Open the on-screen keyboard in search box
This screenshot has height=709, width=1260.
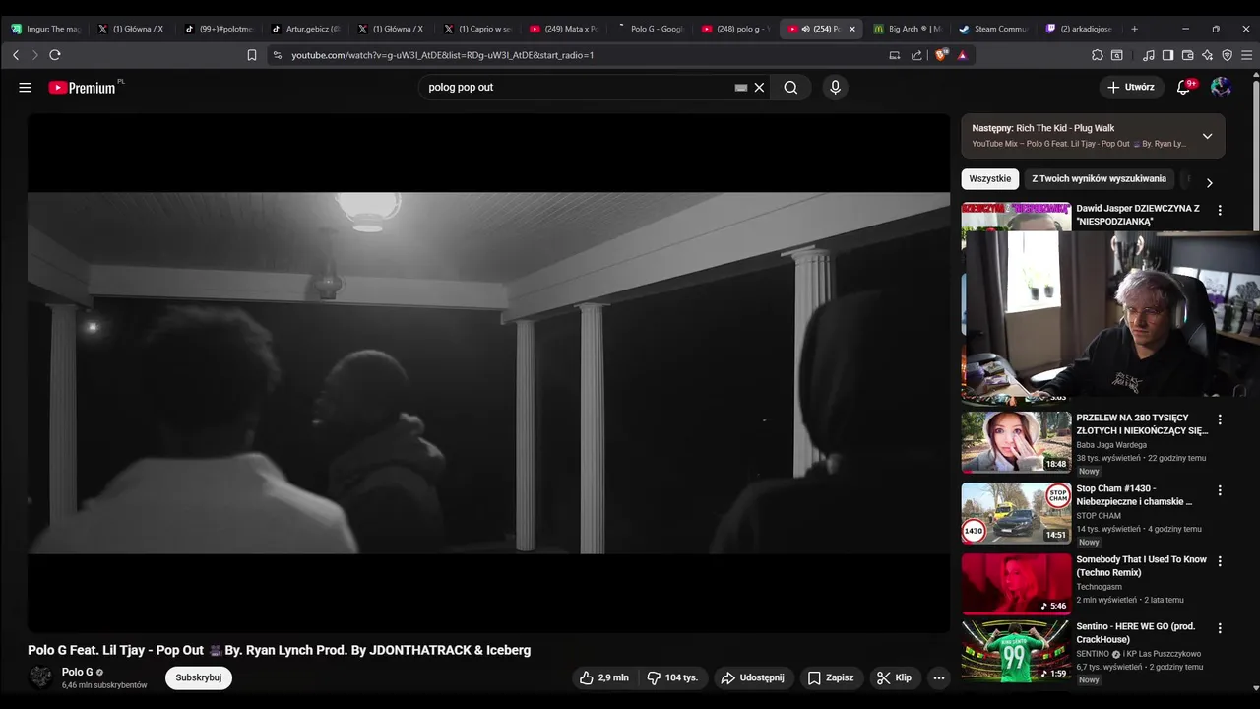click(741, 87)
